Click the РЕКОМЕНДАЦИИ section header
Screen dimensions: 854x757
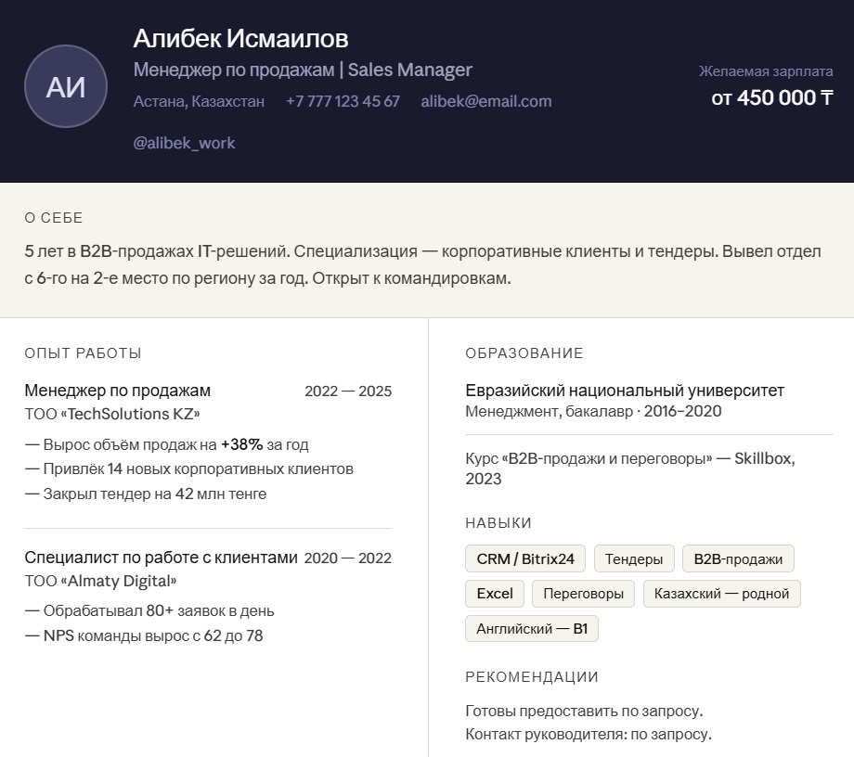point(532,677)
